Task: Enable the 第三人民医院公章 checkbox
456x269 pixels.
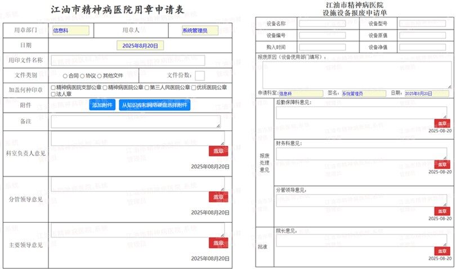Action: (146, 88)
